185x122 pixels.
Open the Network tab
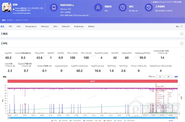tap(66, 26)
